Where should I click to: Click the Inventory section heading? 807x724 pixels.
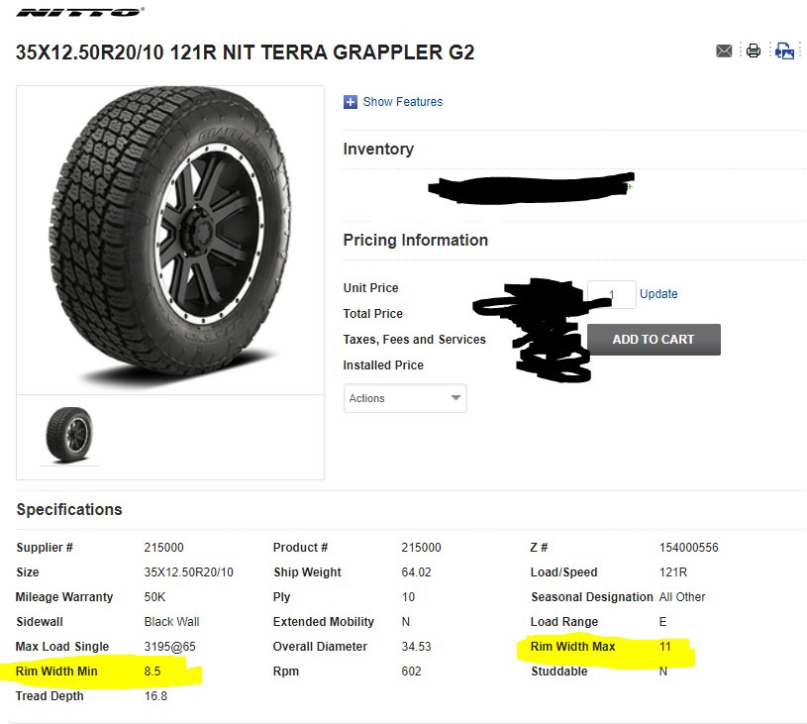tap(378, 150)
